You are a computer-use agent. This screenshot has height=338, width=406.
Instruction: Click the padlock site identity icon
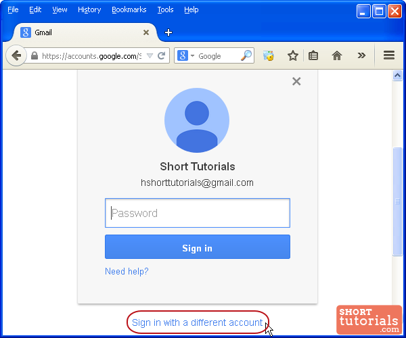(34, 56)
